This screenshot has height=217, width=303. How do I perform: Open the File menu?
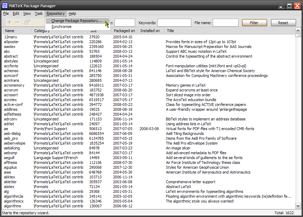tap(6, 13)
